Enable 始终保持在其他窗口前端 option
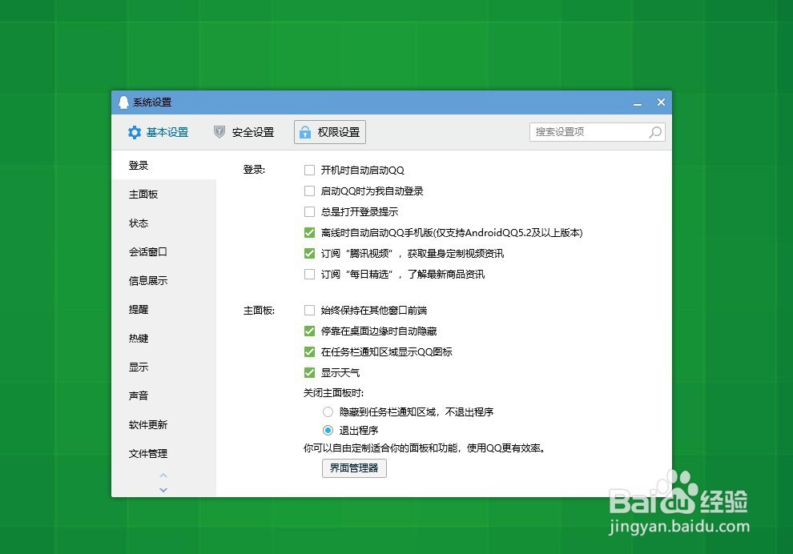Image resolution: width=793 pixels, height=554 pixels. pyautogui.click(x=308, y=310)
